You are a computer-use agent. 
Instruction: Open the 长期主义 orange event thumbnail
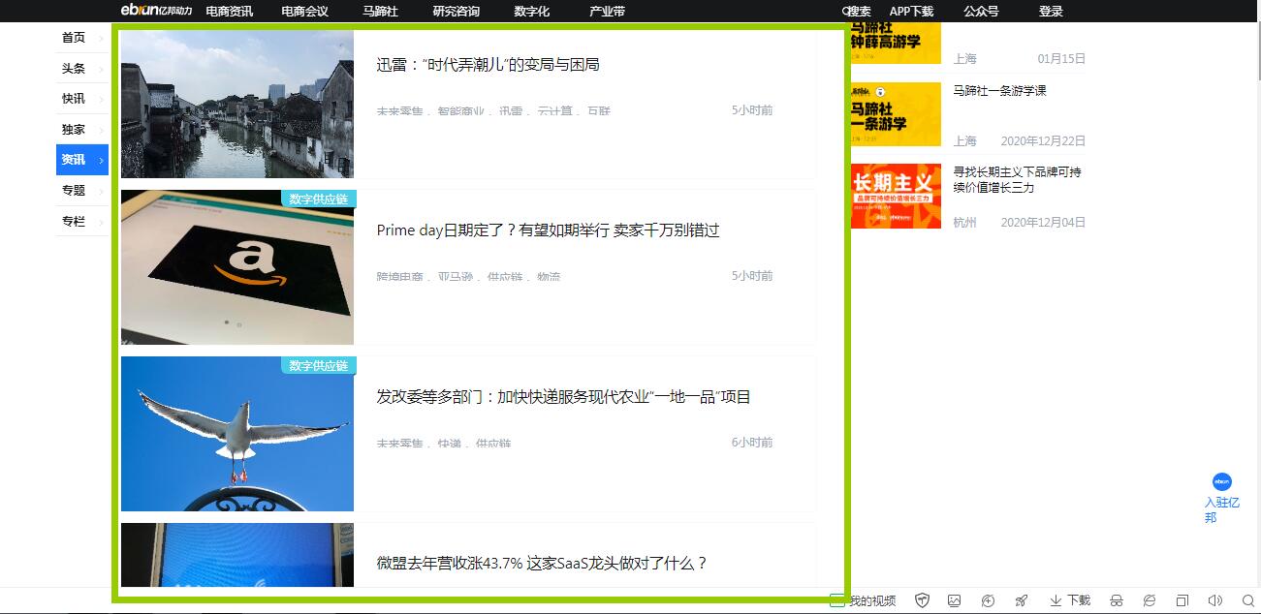(x=896, y=197)
